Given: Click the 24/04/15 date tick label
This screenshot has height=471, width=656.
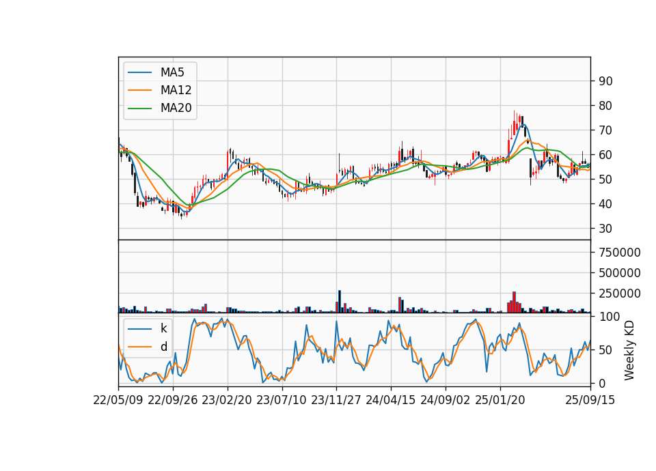Looking at the screenshot, I should point(391,401).
